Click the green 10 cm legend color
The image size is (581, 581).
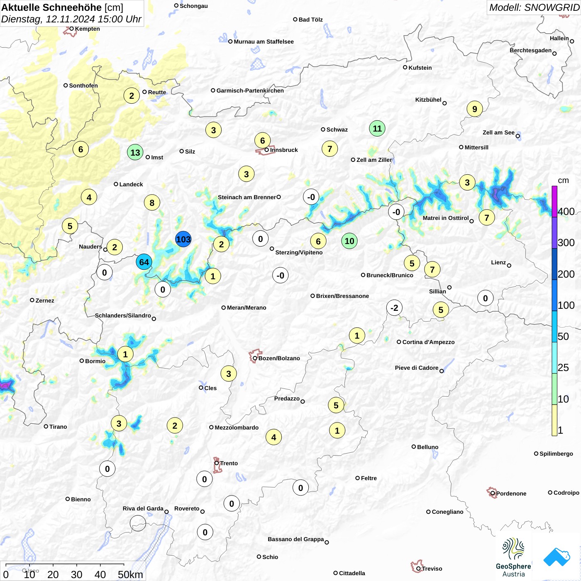554,389
